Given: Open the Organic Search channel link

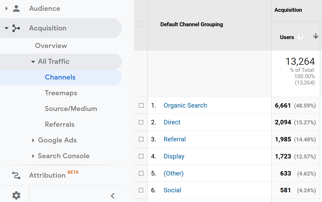Looking at the screenshot, I should point(185,105).
